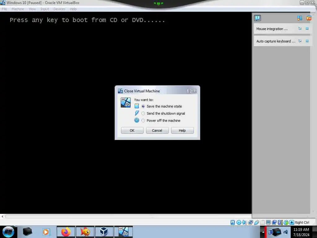Switch to Windows 10 VM taskbar button
The height and width of the screenshot is (238, 317).
(123, 232)
